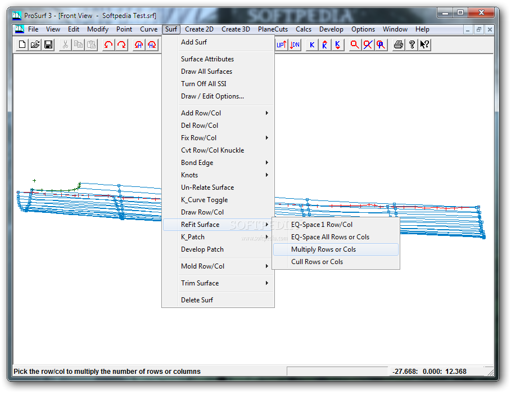The height and width of the screenshot is (393, 511).
Task: Click the red Redo arrow icon
Action: tap(121, 44)
